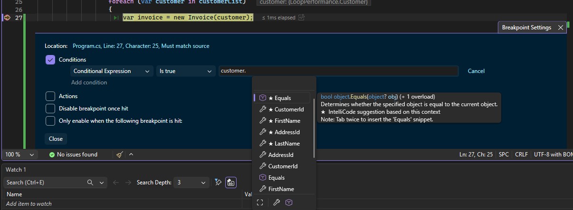Select starred Equals suggestion in IntelliSense list
Viewport: 573px width, 210px height.
(282, 98)
